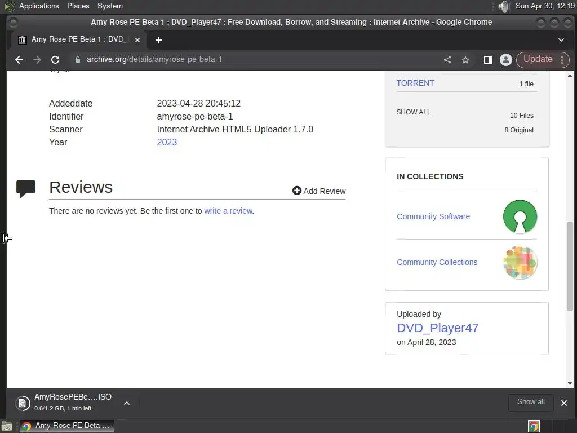Screen dimensions: 577x433
Task: Click the archive.org address bar URL
Action: [x=154, y=59]
